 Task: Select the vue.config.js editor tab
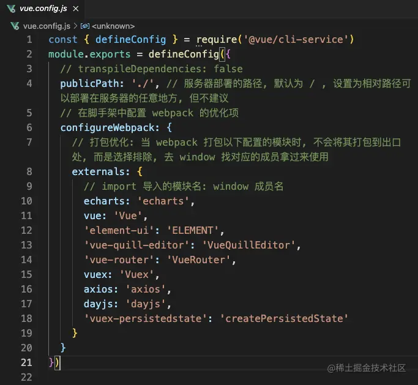click(43, 9)
